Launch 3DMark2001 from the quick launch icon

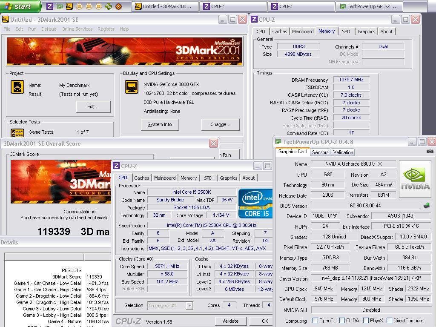[69, 6]
